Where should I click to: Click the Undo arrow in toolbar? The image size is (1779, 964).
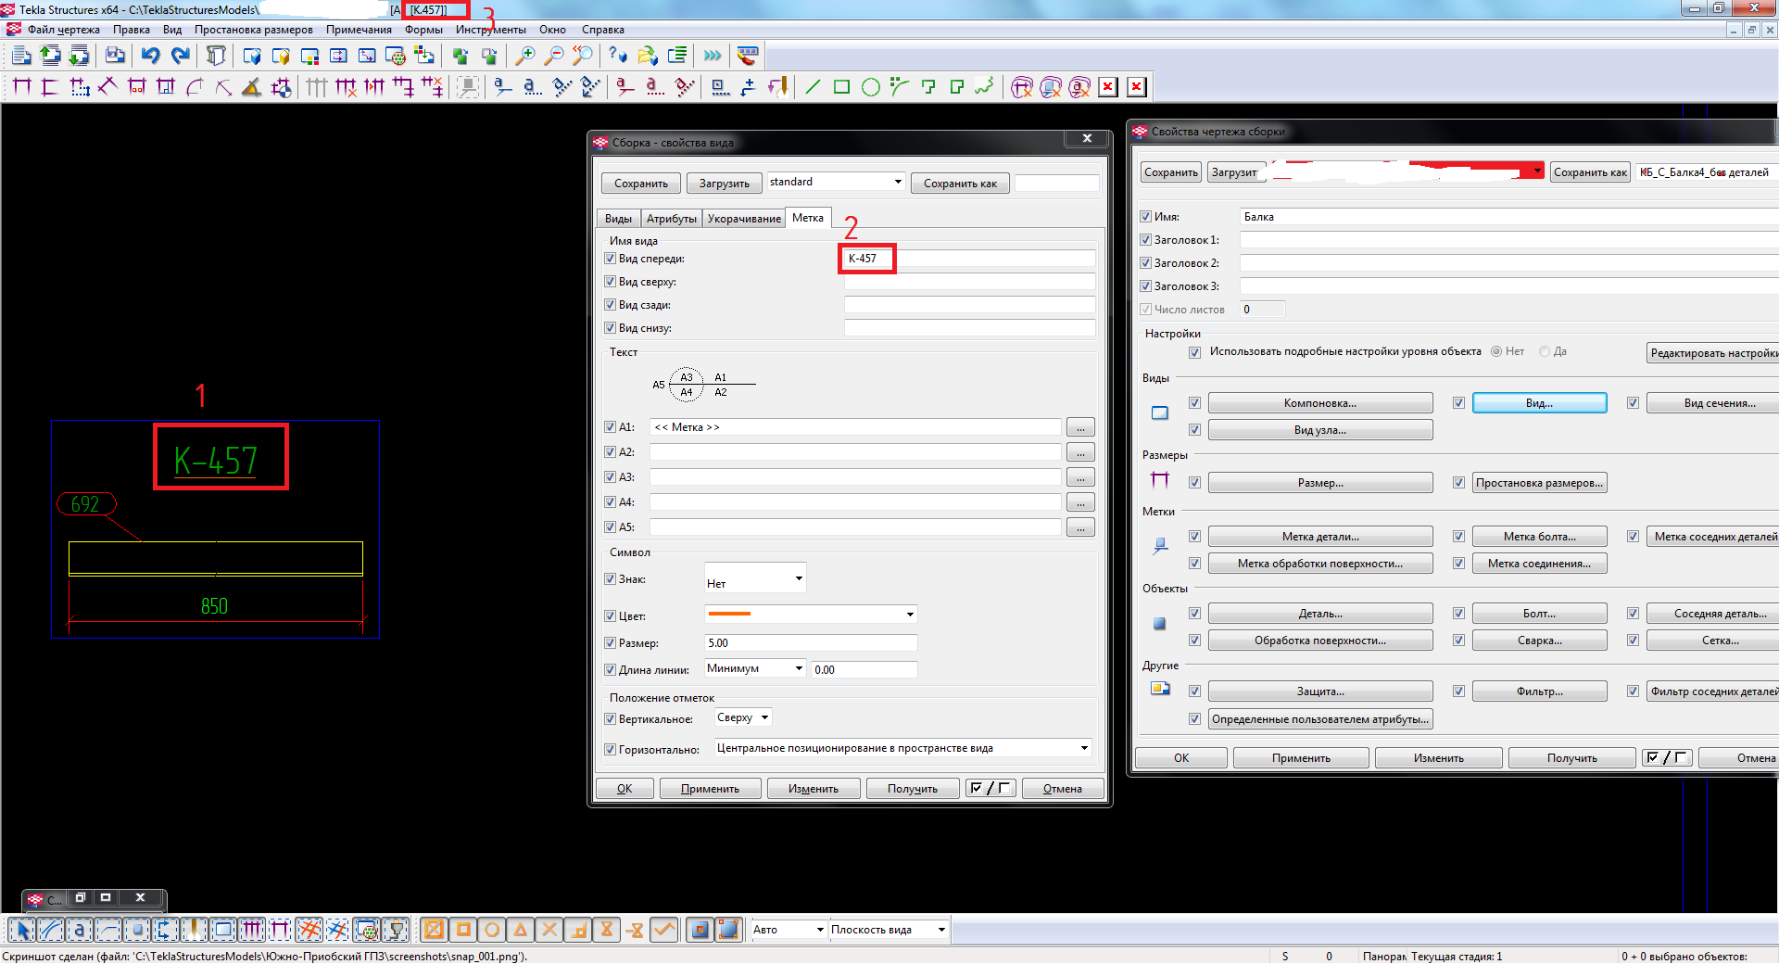[x=150, y=56]
